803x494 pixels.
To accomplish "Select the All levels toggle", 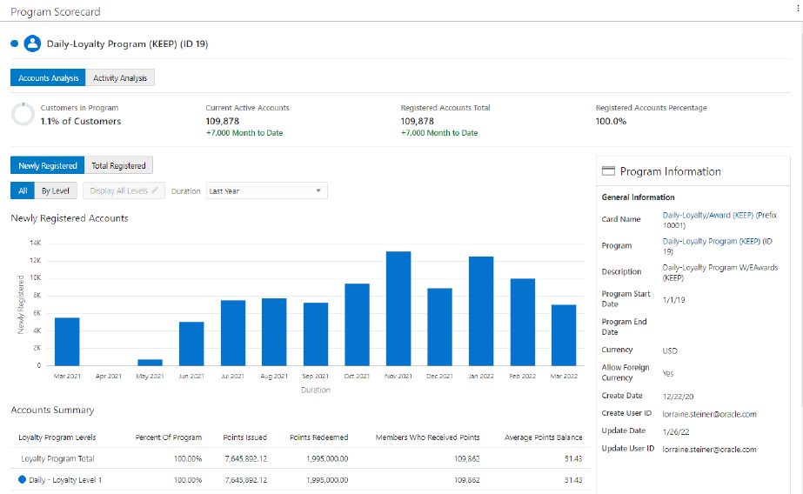I will [23, 190].
